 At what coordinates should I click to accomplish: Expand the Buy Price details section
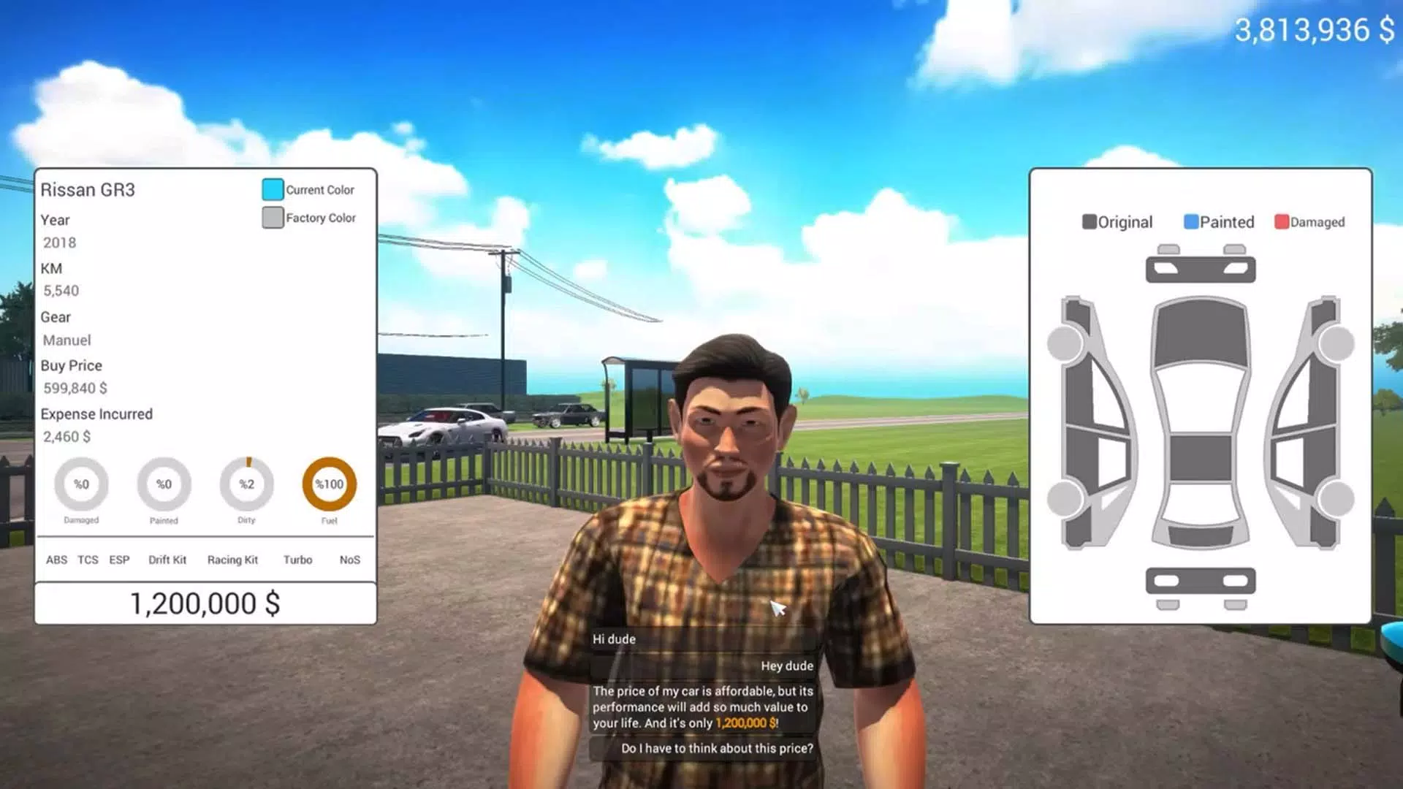[x=72, y=365]
